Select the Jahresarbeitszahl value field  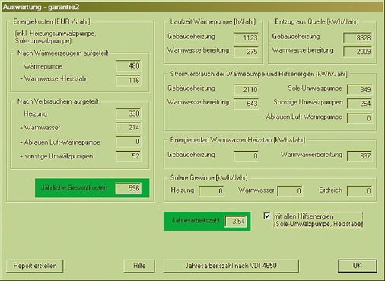click(x=236, y=222)
